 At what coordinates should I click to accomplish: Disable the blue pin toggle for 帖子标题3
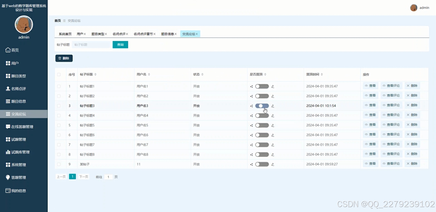262,105
